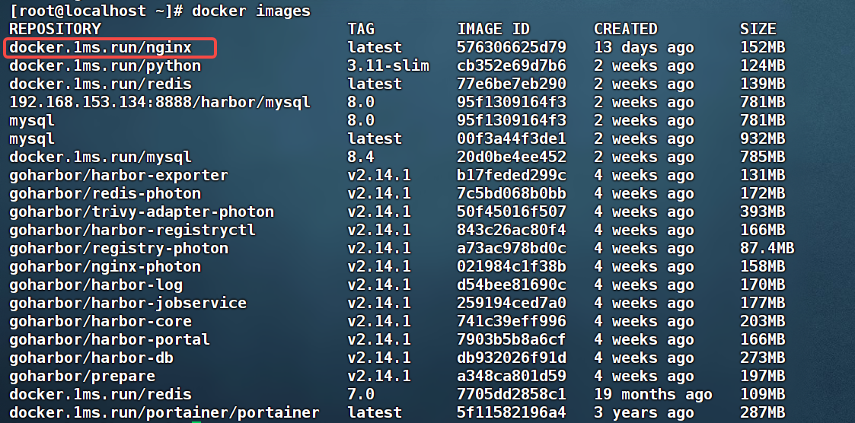855x423 pixels.
Task: Select goharbor/harbor-exporter repository name
Action: [119, 176]
